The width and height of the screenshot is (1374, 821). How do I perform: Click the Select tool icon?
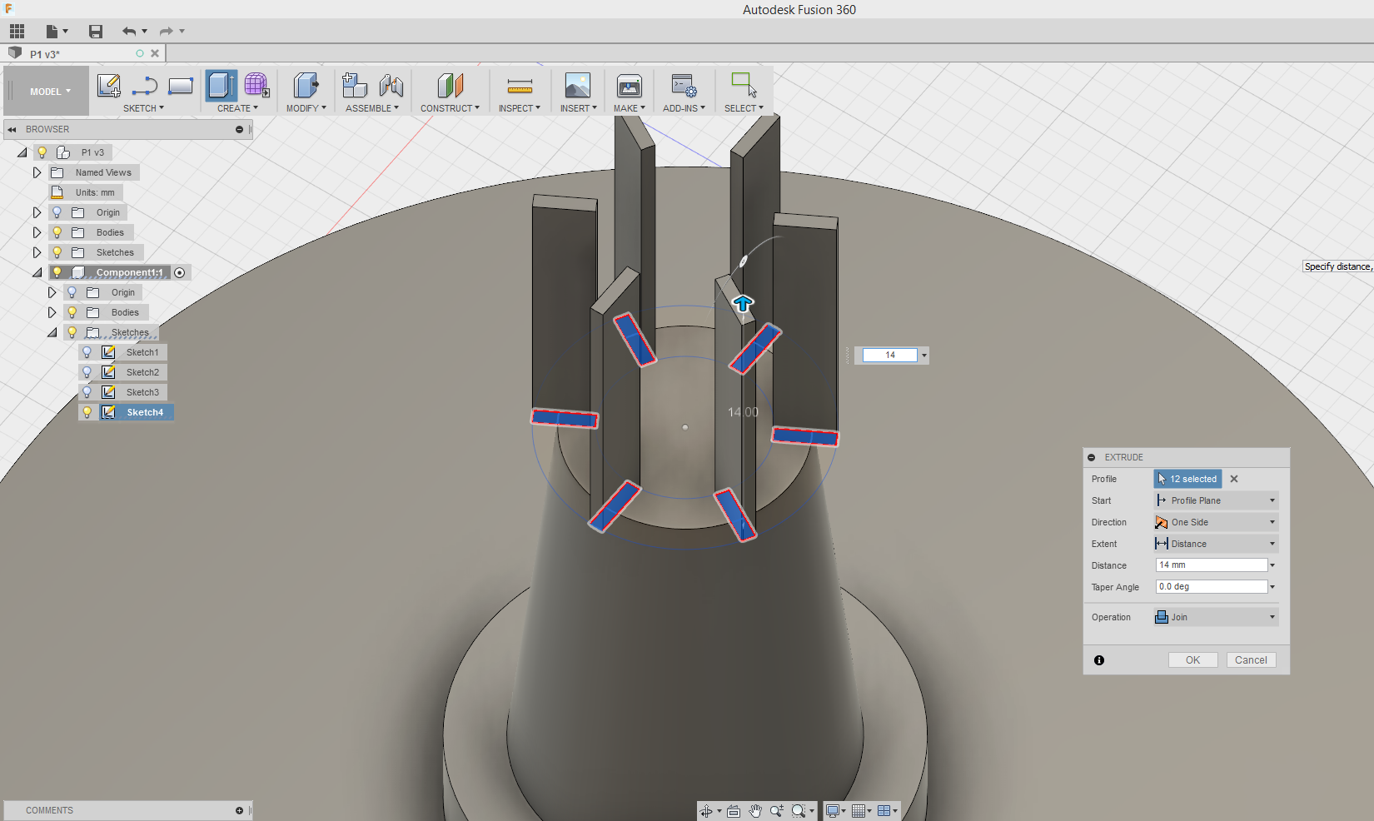click(x=744, y=85)
